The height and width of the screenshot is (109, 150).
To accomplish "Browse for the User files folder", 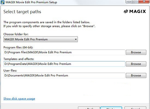I will (x=136, y=76).
